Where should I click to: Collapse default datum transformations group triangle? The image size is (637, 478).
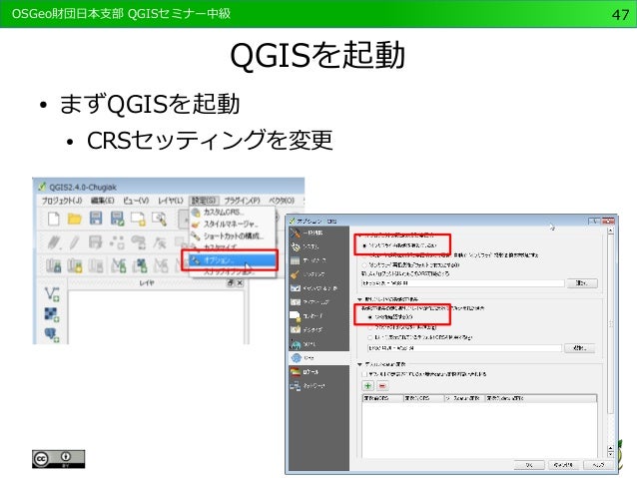(x=359, y=364)
